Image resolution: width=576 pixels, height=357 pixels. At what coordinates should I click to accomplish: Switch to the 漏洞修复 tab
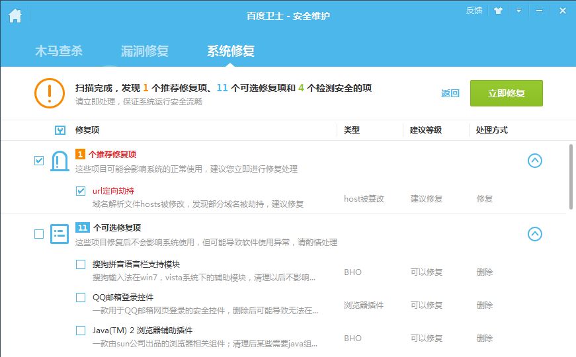145,51
